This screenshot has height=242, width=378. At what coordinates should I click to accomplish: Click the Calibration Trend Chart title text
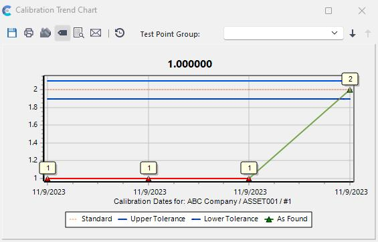(56, 10)
